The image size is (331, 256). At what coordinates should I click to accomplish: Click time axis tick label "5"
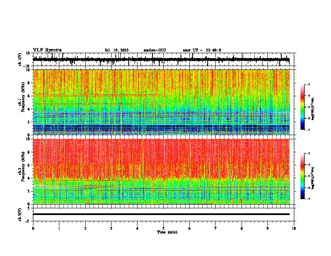pos(163,228)
